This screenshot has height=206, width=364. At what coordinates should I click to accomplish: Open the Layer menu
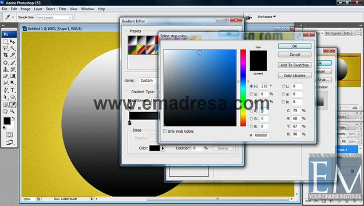point(38,9)
